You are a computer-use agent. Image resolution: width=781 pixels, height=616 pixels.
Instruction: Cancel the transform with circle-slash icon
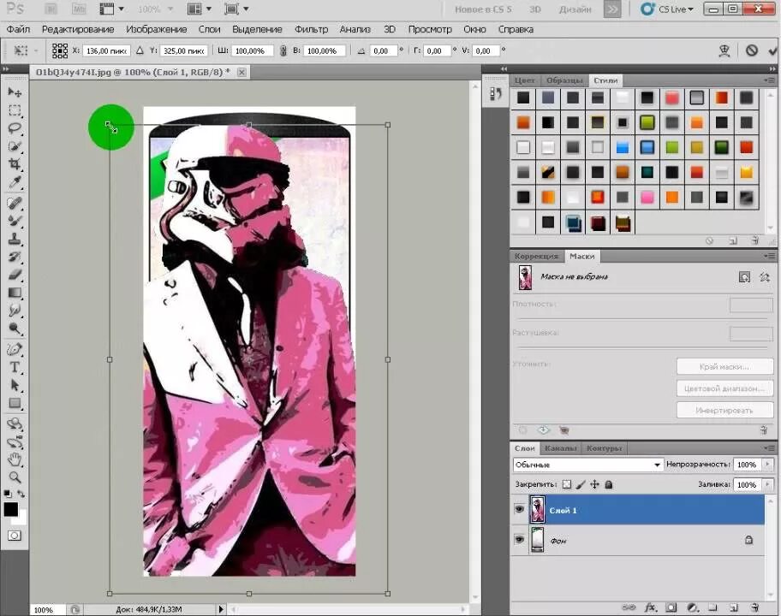pos(752,50)
